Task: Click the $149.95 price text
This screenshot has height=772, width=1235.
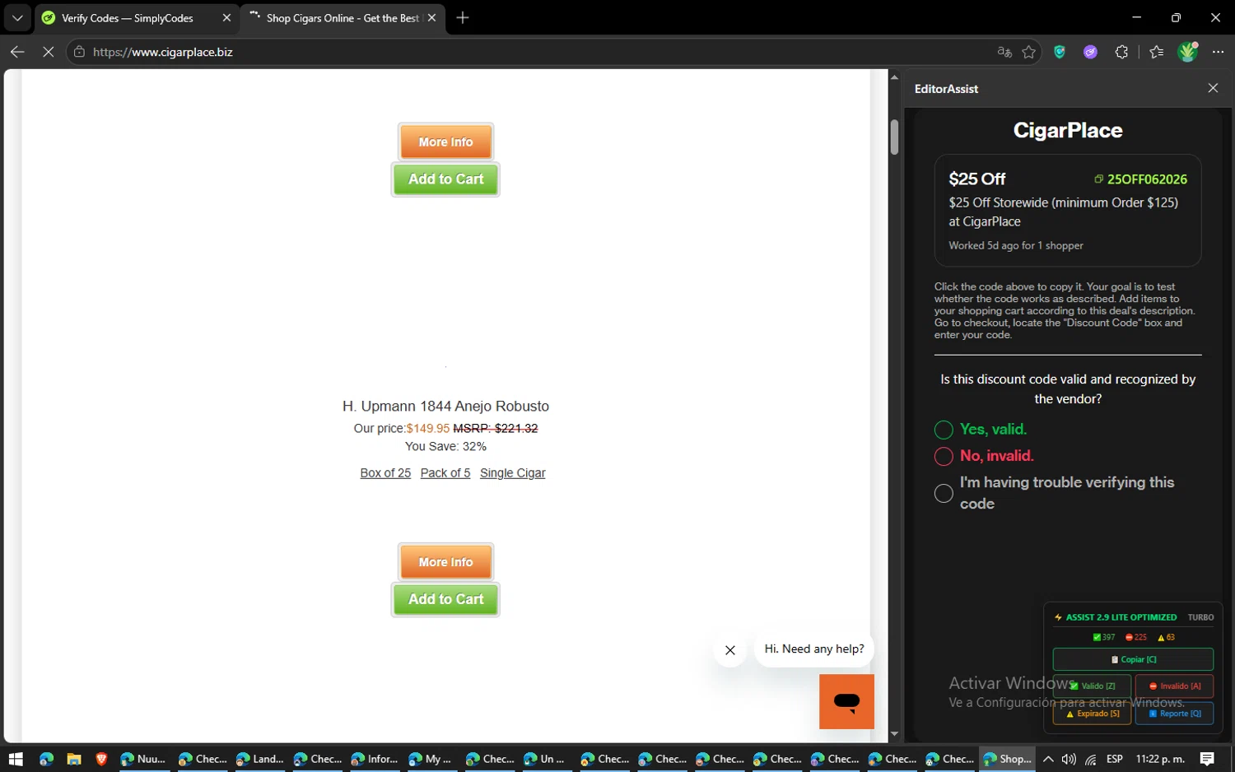Action: tap(428, 428)
